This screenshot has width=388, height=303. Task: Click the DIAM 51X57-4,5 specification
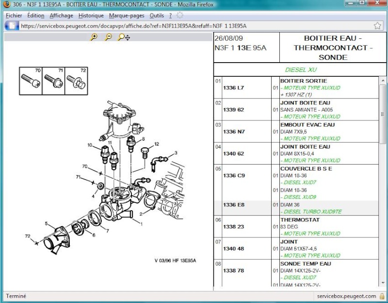point(298,249)
